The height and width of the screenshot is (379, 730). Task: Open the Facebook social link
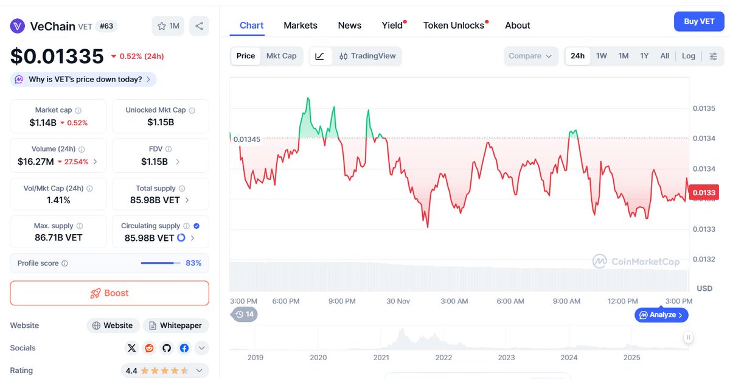point(184,348)
